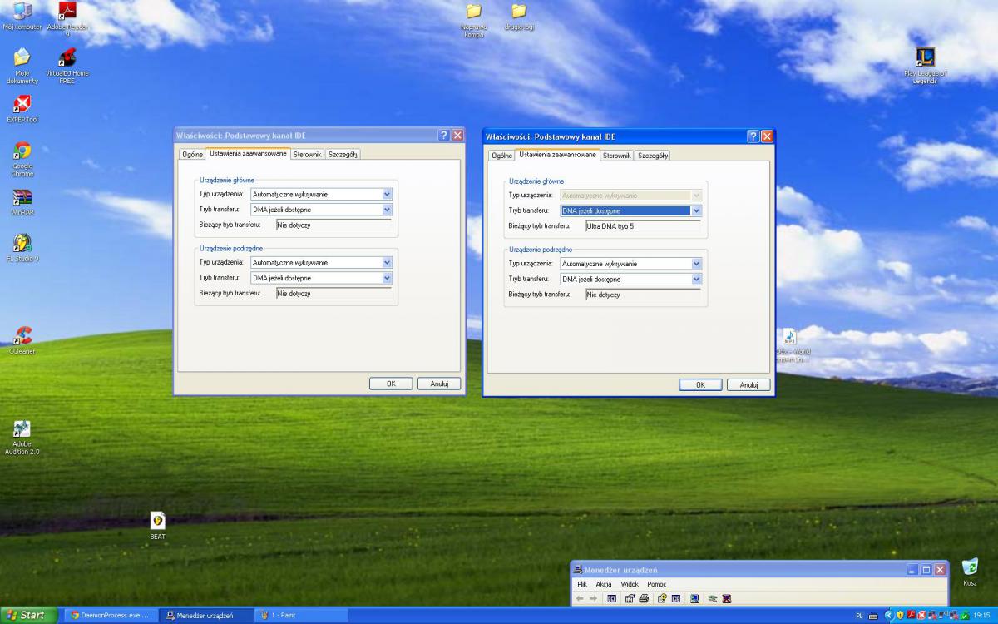Click Anuluj in the active properties dialog

[748, 385]
